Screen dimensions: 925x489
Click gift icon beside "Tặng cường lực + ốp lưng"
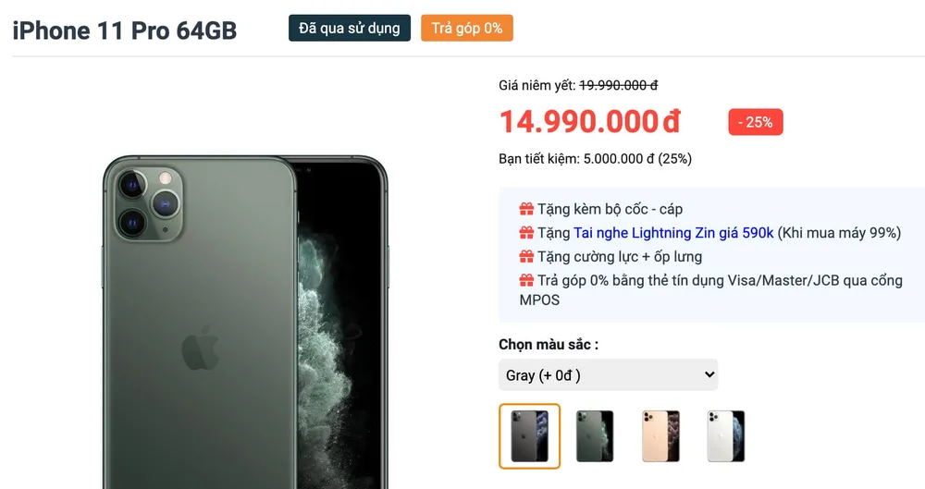526,257
